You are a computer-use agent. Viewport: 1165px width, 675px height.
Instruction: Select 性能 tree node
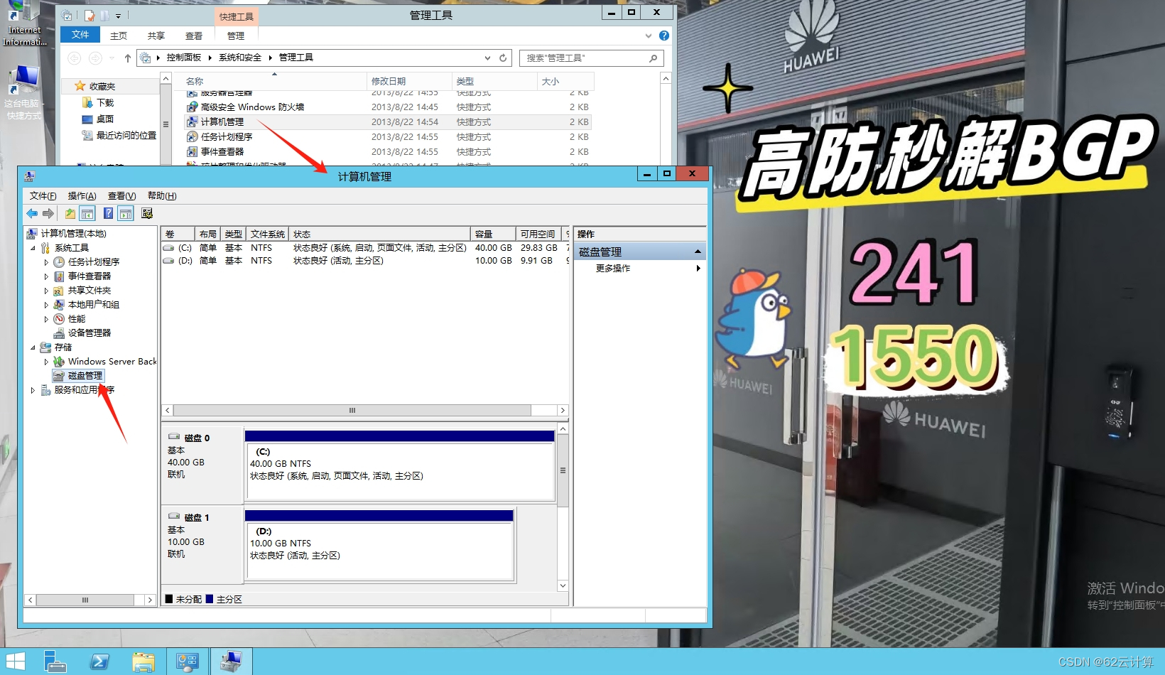coord(77,319)
